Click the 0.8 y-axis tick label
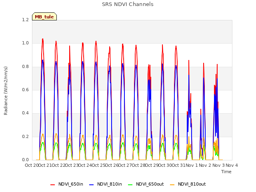 (25, 66)
